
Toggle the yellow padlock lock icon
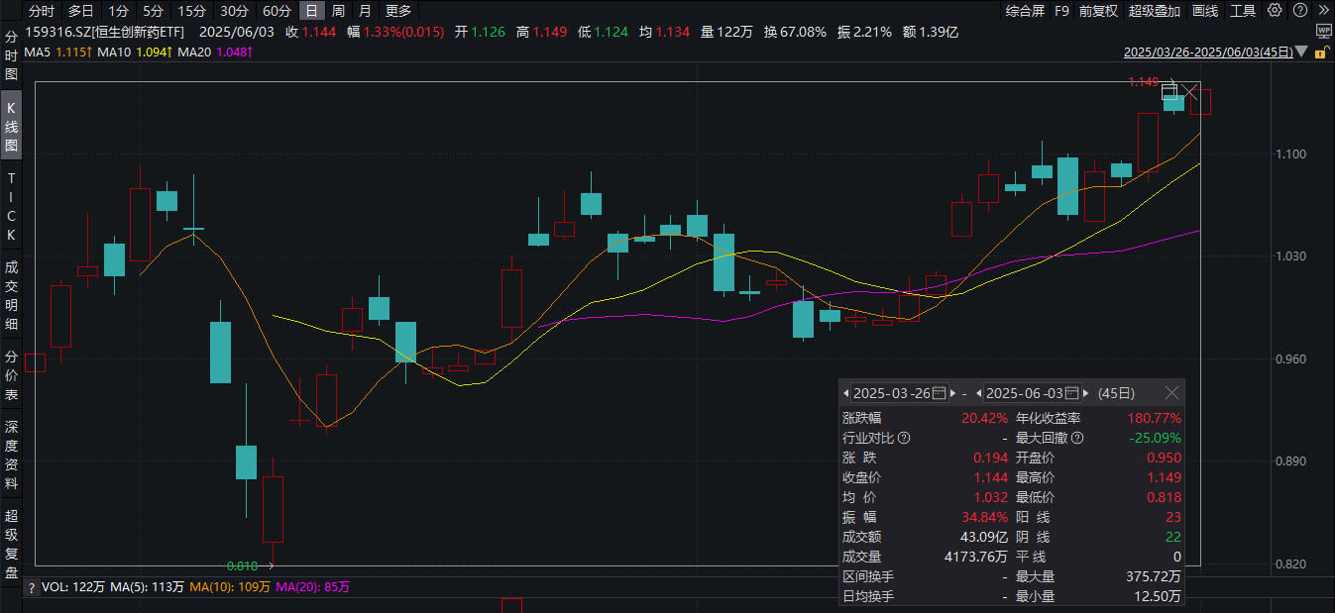[1321, 52]
